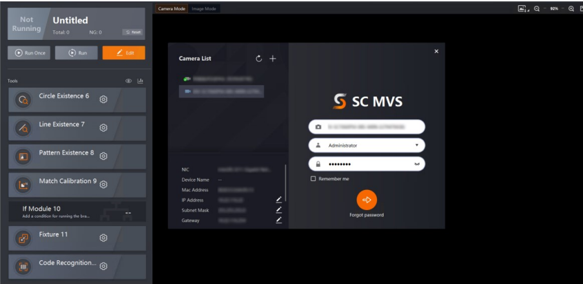The image size is (583, 284).
Task: Switch to Image Mode tab
Action: click(204, 8)
